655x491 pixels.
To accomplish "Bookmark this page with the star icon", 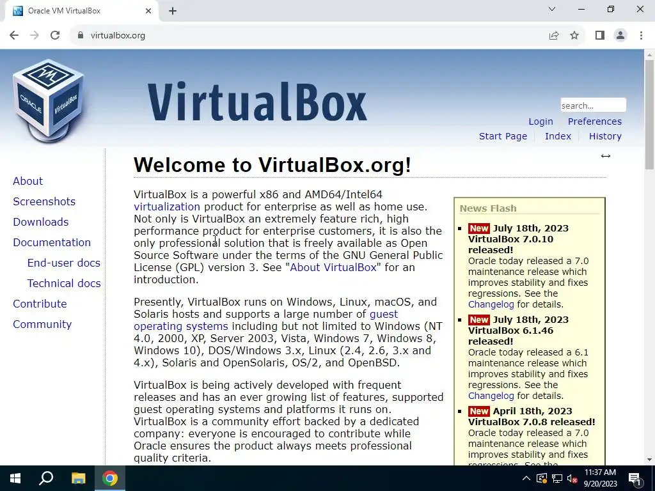I will tap(574, 36).
